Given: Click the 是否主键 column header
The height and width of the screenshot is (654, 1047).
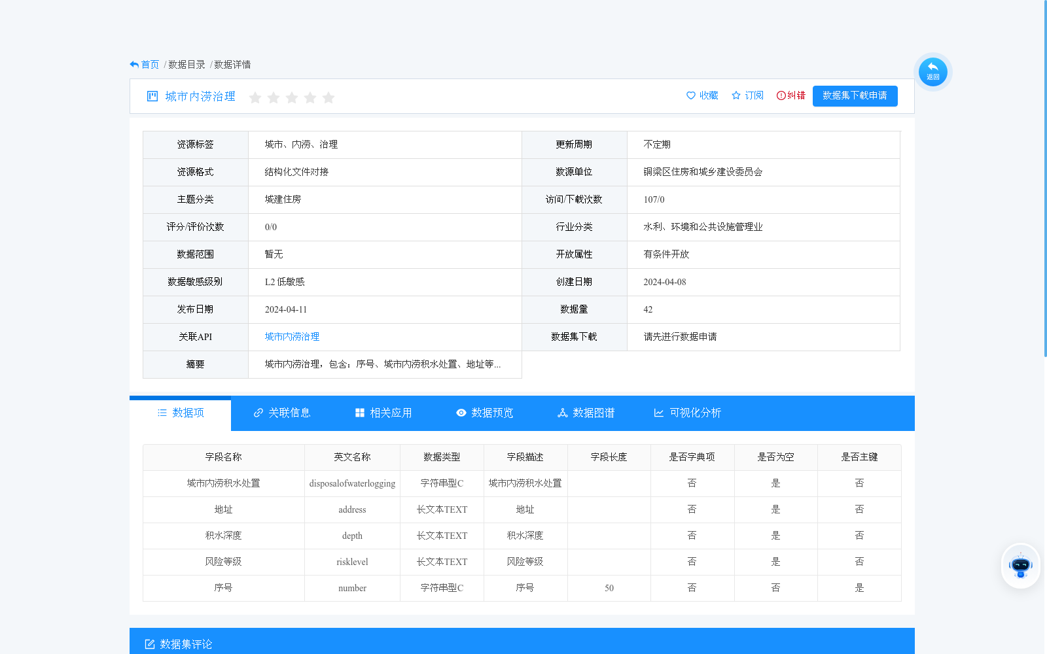Looking at the screenshot, I should pos(859,457).
